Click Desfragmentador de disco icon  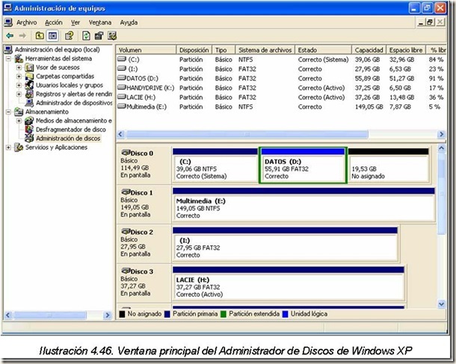[29, 130]
